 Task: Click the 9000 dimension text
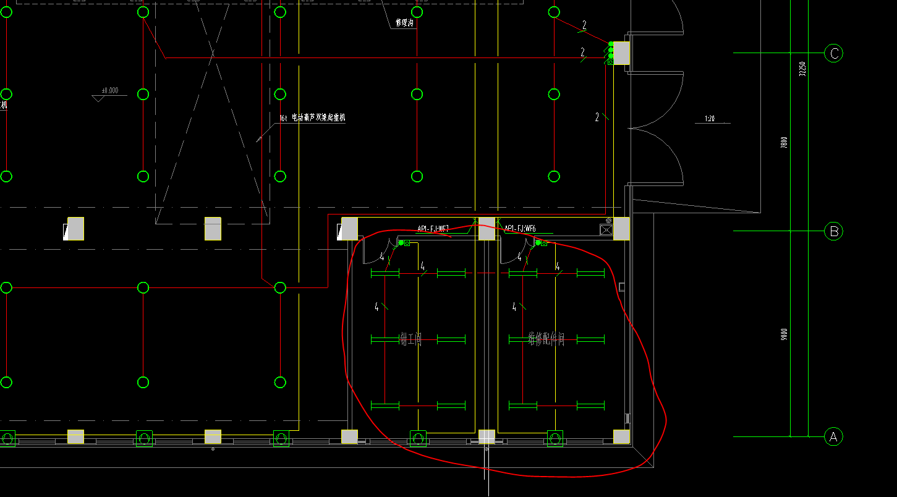pyautogui.click(x=785, y=334)
